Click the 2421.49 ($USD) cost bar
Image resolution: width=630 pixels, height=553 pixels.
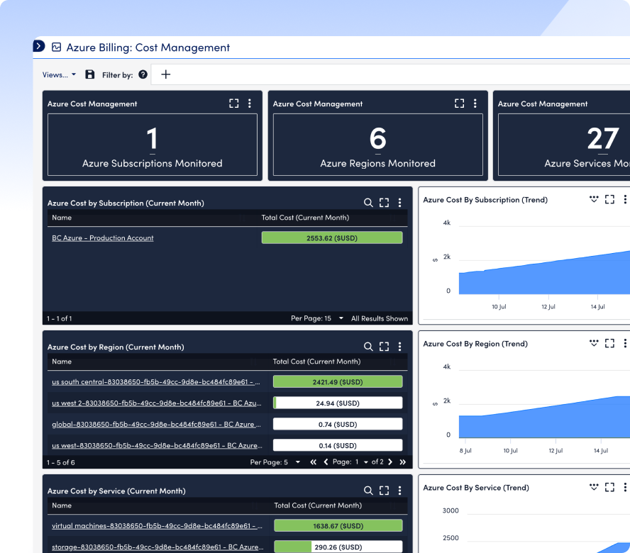[338, 382]
